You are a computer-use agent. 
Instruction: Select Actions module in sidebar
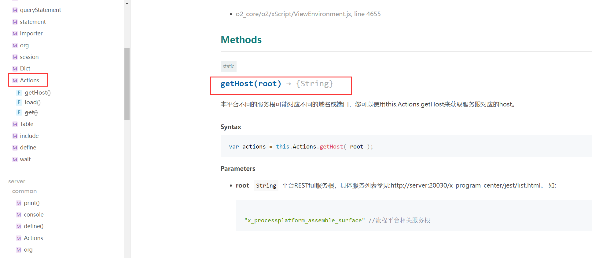click(29, 81)
